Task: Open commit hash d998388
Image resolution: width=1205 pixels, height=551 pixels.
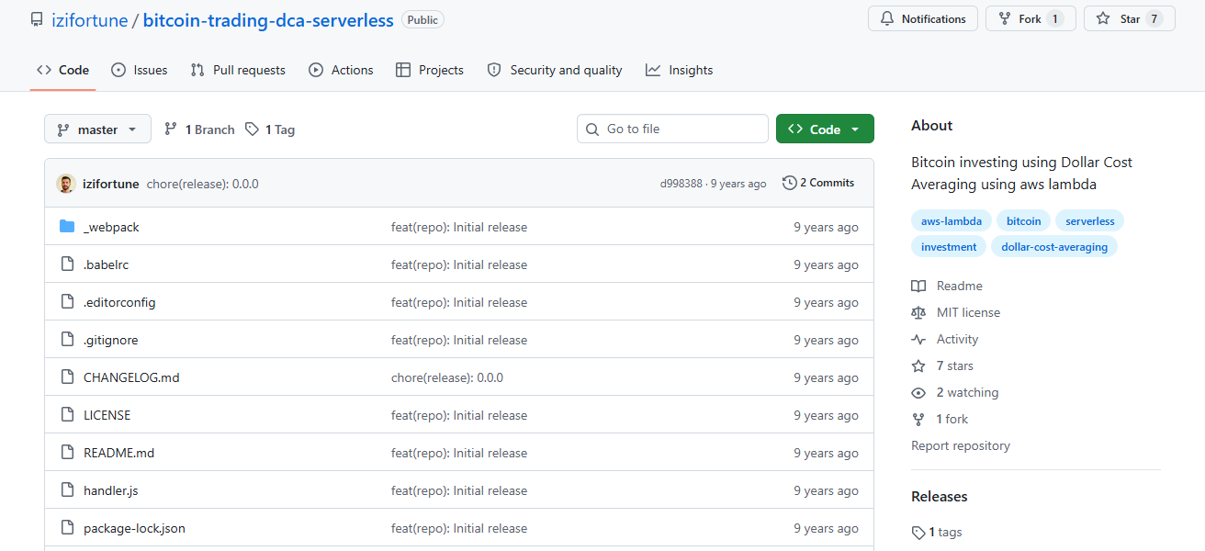Action: (681, 184)
